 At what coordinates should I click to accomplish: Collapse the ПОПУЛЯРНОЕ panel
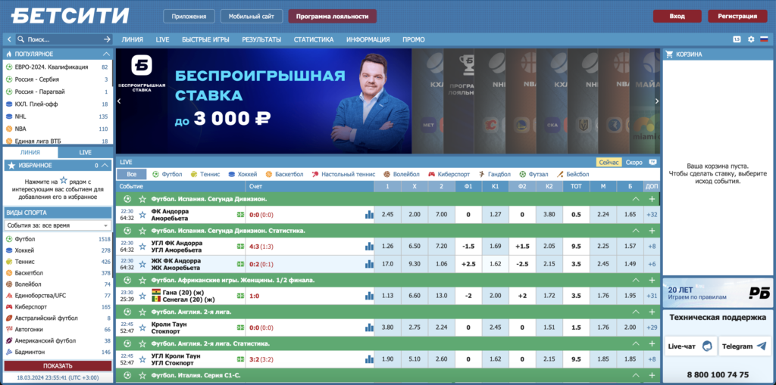coord(106,54)
